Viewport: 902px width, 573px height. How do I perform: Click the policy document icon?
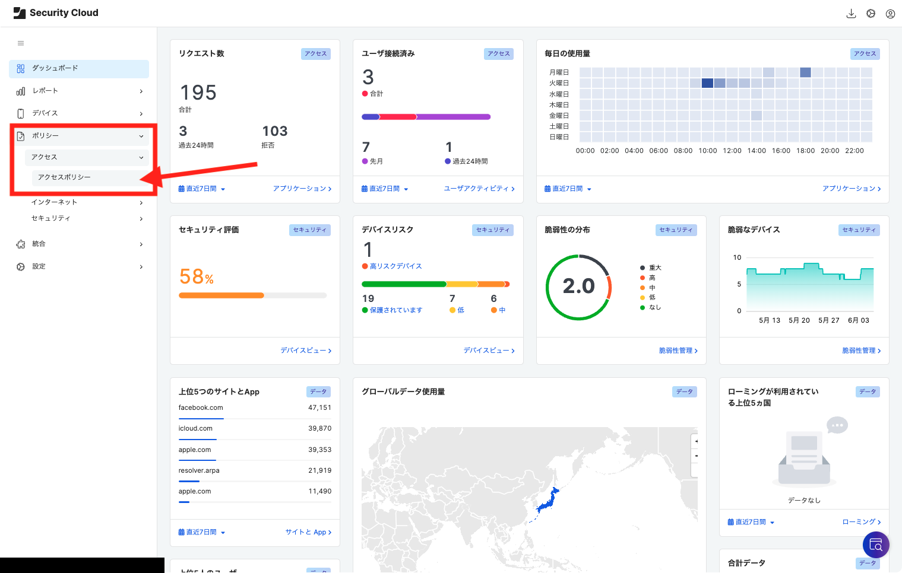tap(21, 136)
